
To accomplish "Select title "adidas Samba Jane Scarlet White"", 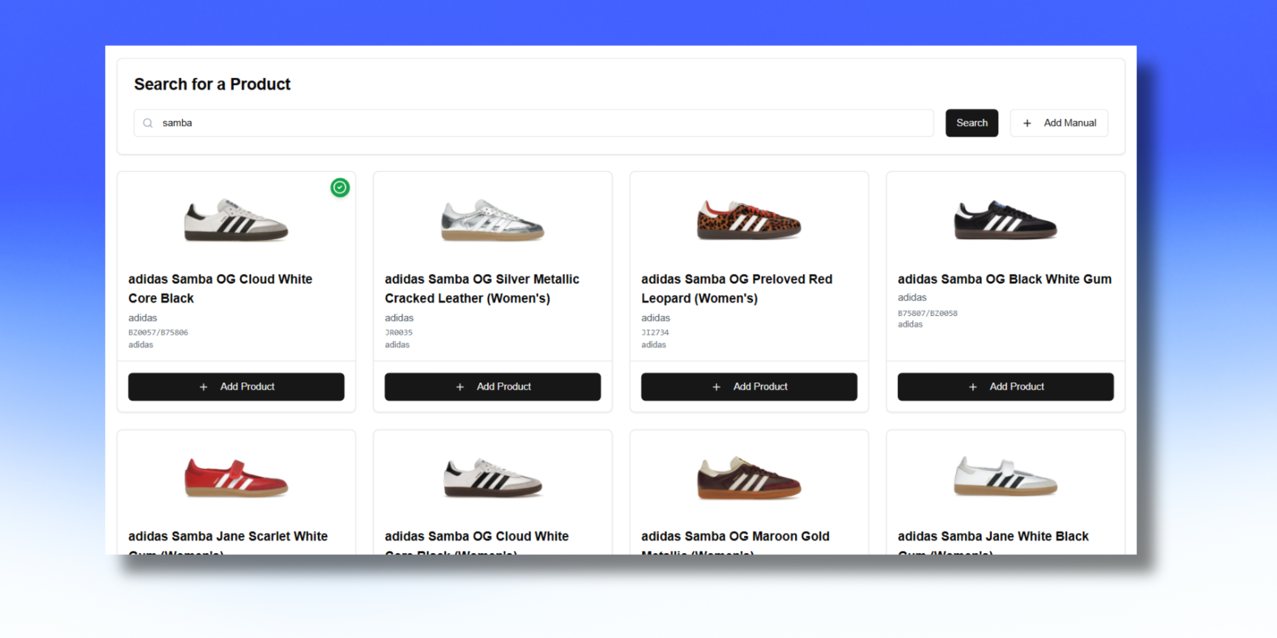I will tap(228, 537).
